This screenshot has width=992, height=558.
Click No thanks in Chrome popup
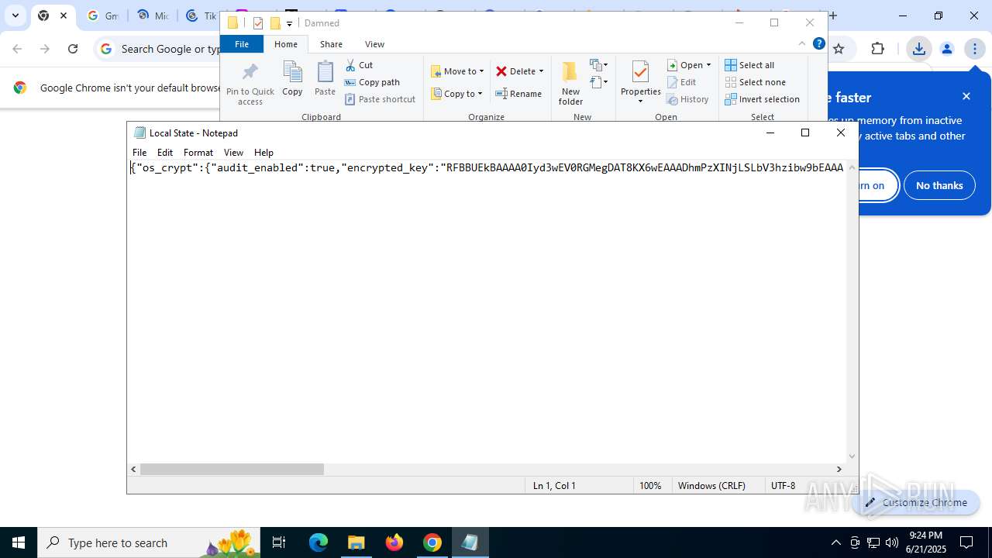click(x=939, y=185)
